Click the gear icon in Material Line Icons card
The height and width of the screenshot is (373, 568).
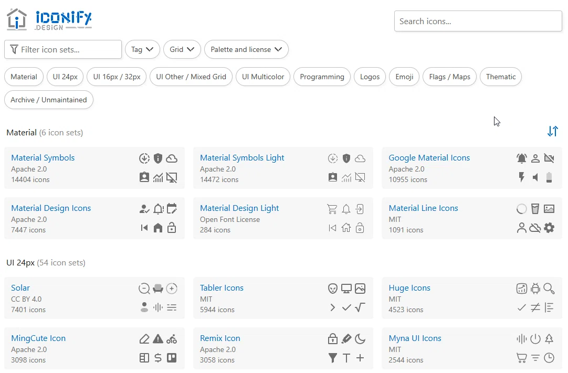[x=549, y=228]
